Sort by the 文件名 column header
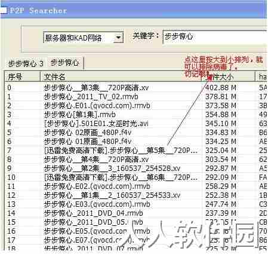This screenshot has width=268, height=254. [121, 76]
